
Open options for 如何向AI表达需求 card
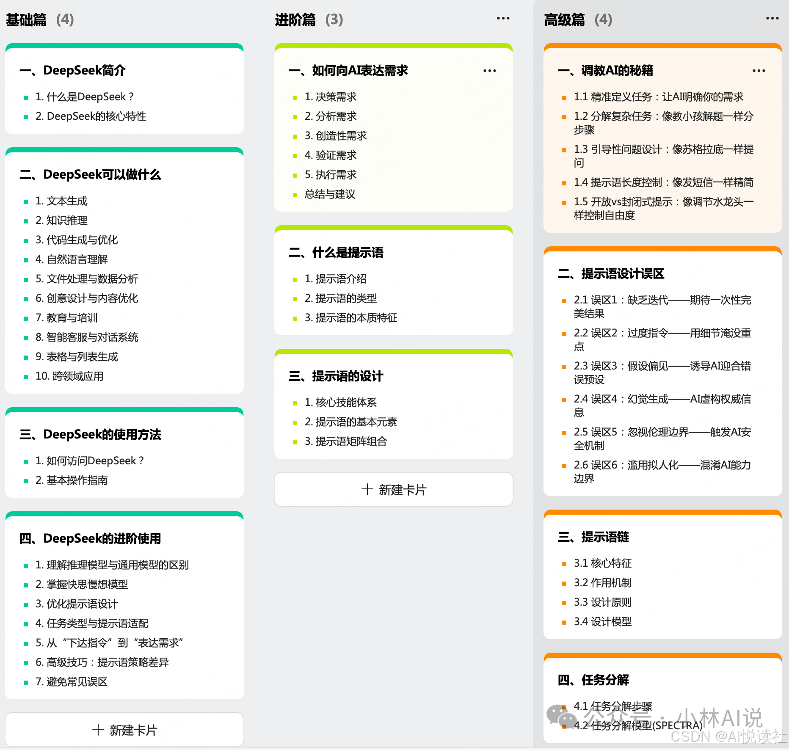(x=489, y=71)
